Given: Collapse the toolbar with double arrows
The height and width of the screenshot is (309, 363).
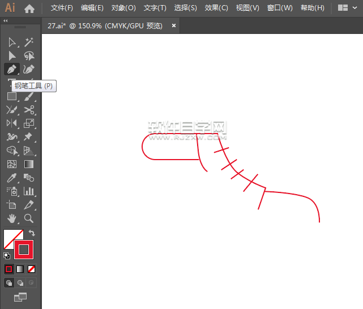Looking at the screenshot, I should [6, 21].
